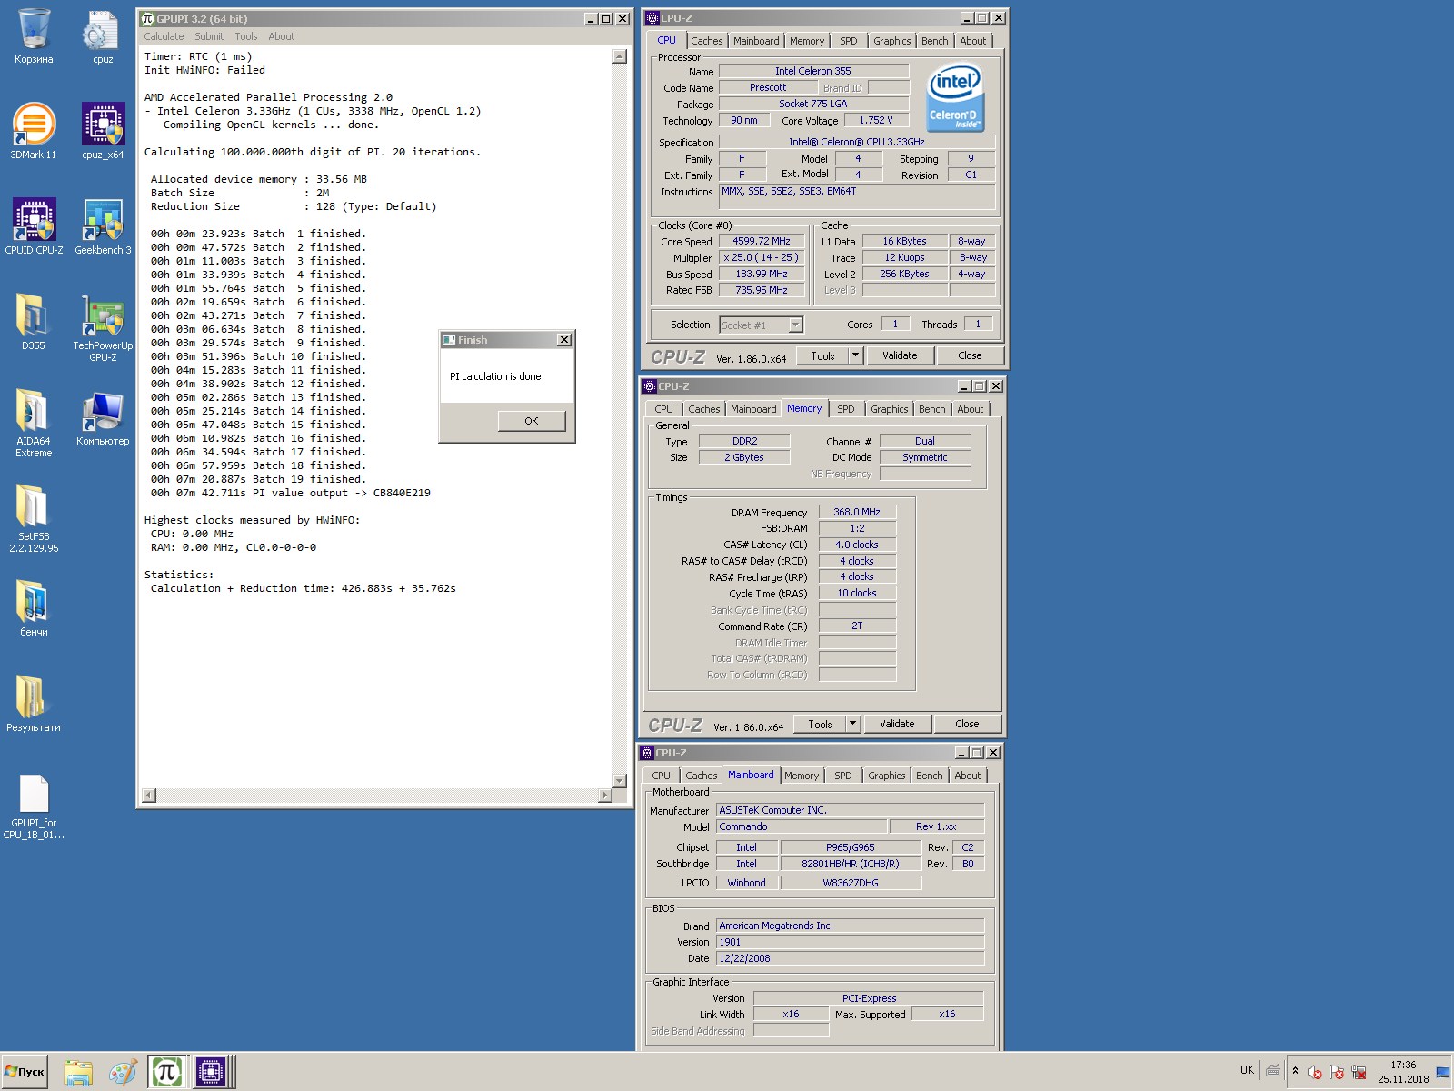
Task: Switch to the GPUPI taskbar button
Action: (x=166, y=1072)
